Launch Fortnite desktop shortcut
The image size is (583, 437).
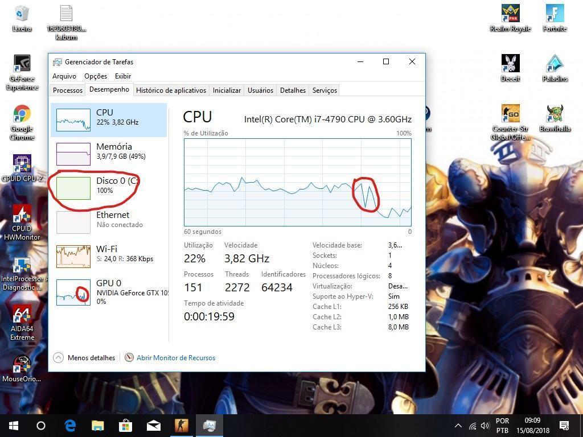555,18
